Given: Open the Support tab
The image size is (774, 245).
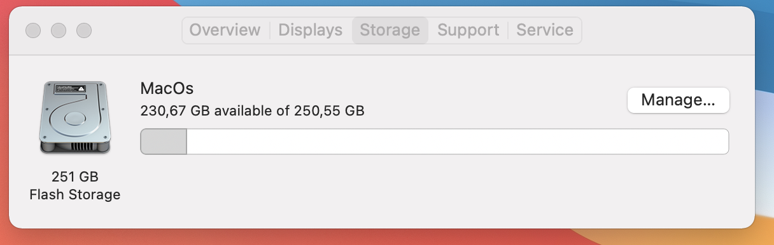Looking at the screenshot, I should 468,30.
